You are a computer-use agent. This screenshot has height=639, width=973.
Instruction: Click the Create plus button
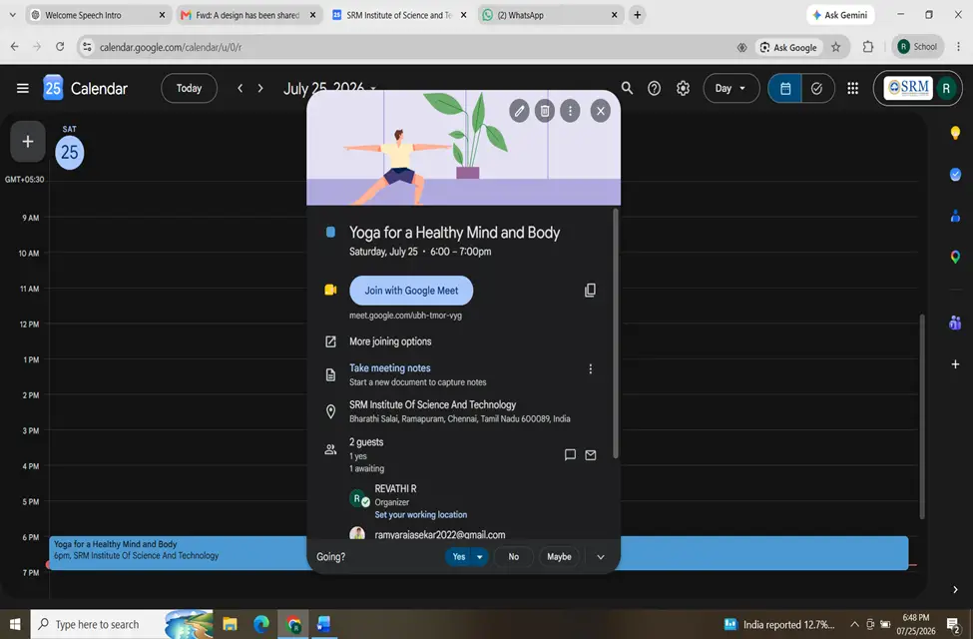[27, 142]
